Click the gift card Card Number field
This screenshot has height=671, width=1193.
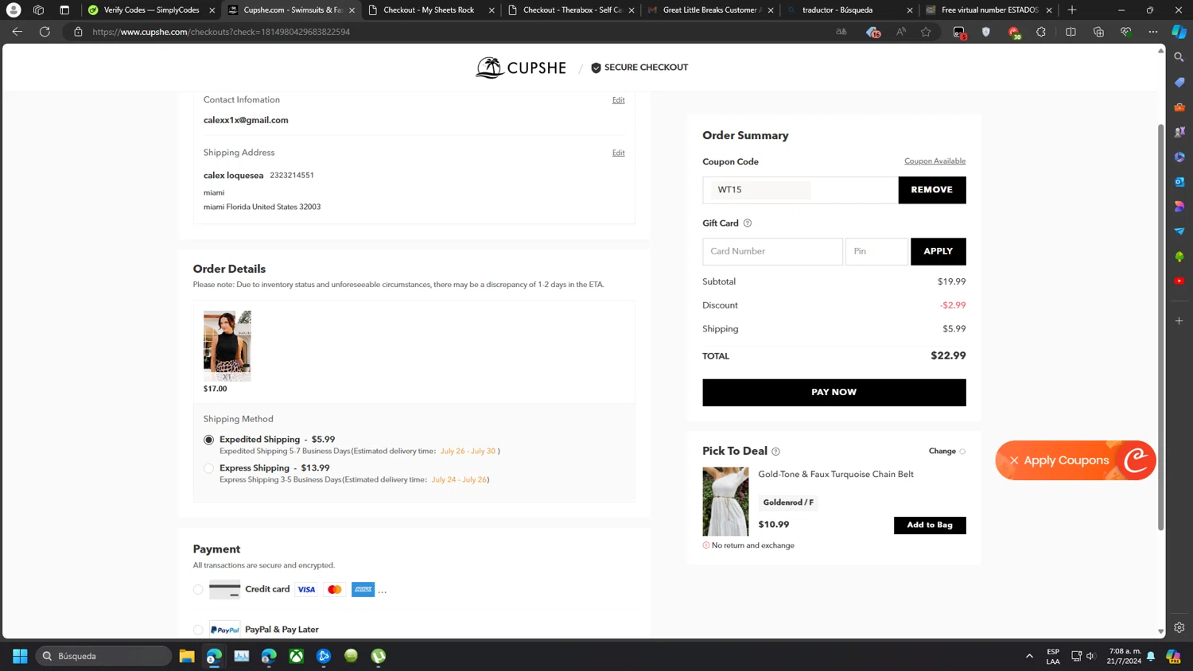[x=772, y=251]
